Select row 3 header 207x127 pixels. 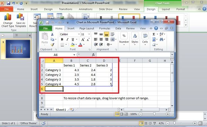pos(42,75)
